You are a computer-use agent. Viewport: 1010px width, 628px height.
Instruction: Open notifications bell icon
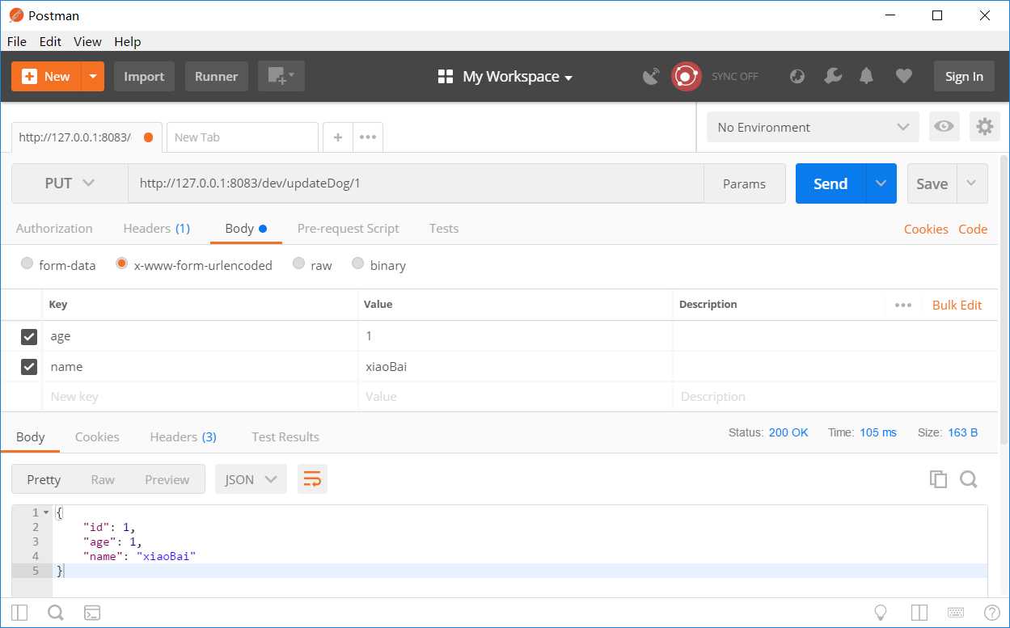click(867, 76)
